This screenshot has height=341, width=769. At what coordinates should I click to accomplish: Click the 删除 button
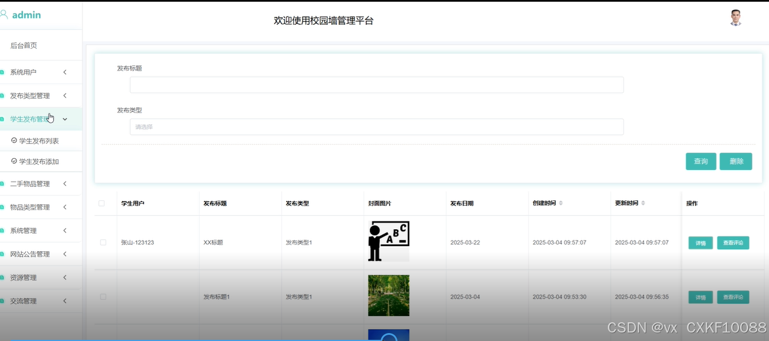click(736, 161)
